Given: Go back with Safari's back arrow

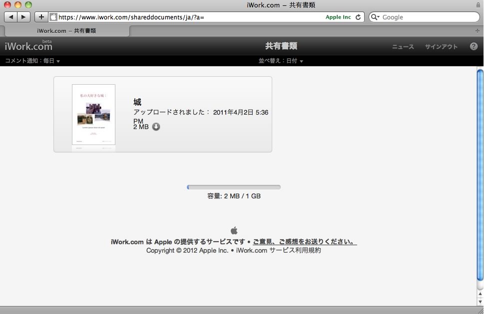Looking at the screenshot, I should pos(11,17).
